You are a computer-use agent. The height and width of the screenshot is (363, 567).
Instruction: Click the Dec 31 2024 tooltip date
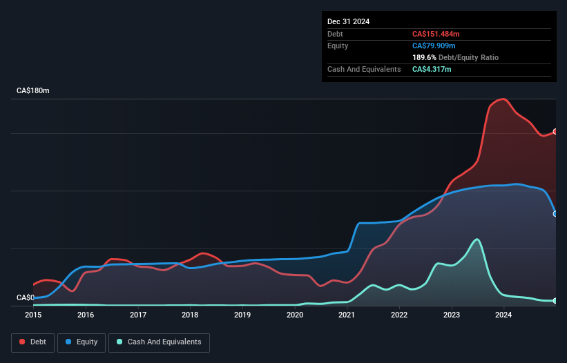point(348,21)
